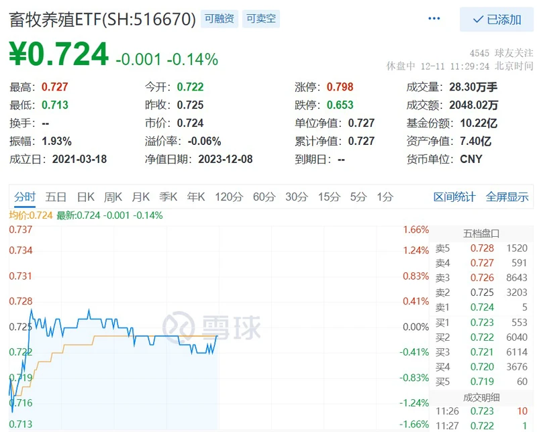
Task: Select the 卖5 order row at 0.728
Action: coord(481,248)
